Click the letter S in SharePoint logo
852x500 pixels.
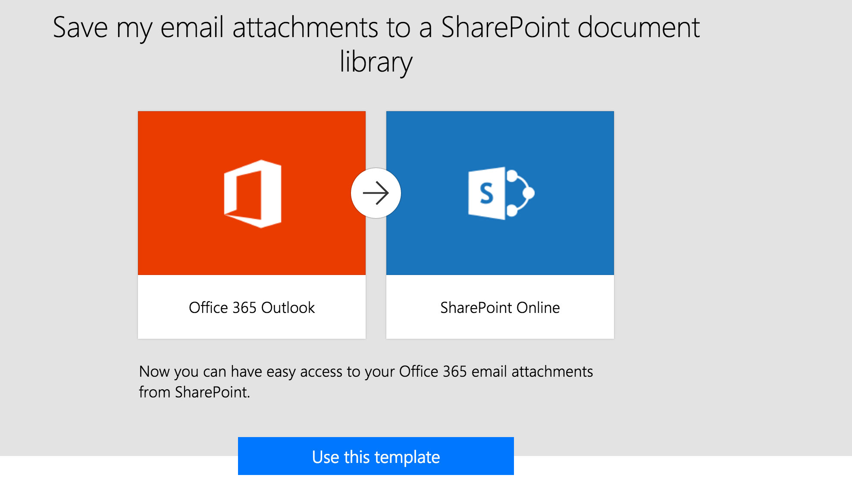click(x=486, y=193)
